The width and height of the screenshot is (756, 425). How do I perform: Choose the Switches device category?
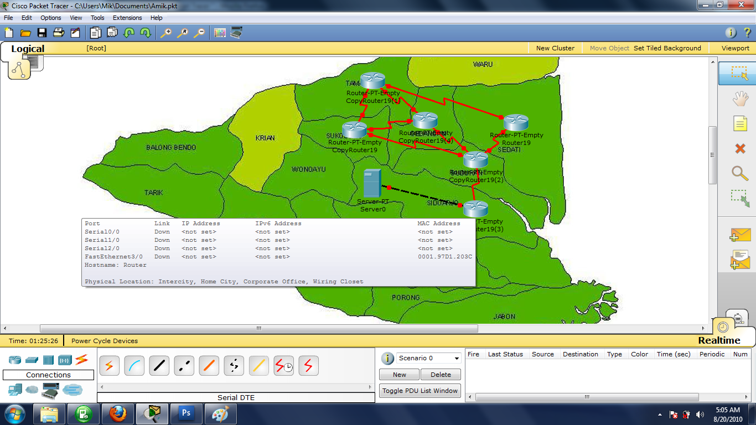tap(32, 360)
